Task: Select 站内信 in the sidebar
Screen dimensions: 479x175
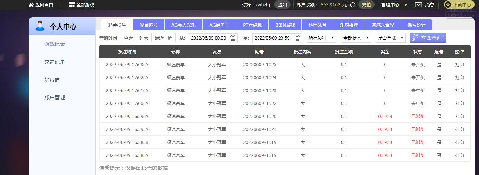Action: (x=52, y=80)
